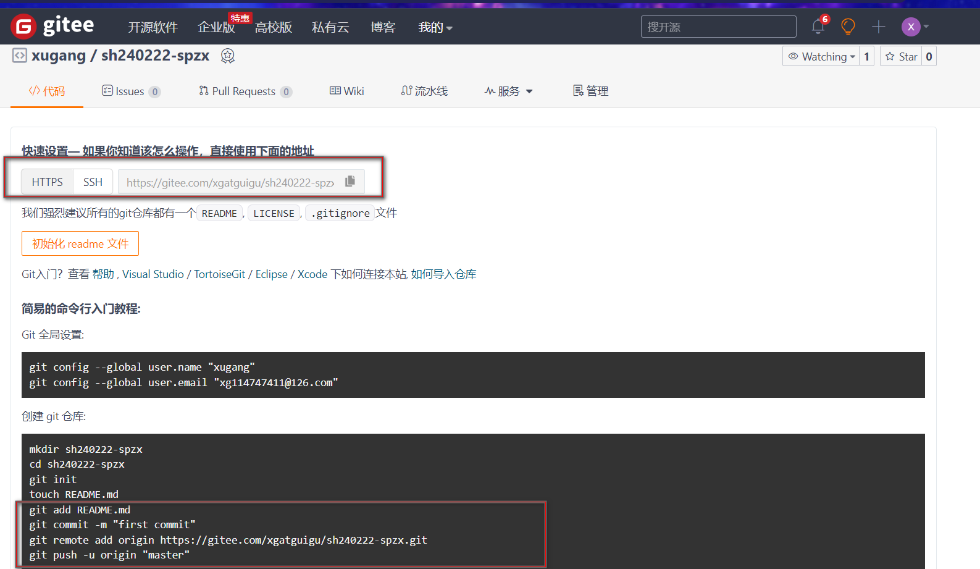Click the plus icon to create new
The image size is (980, 569).
coord(879,27)
